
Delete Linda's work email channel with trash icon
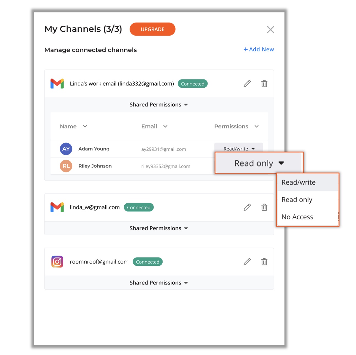[264, 84]
